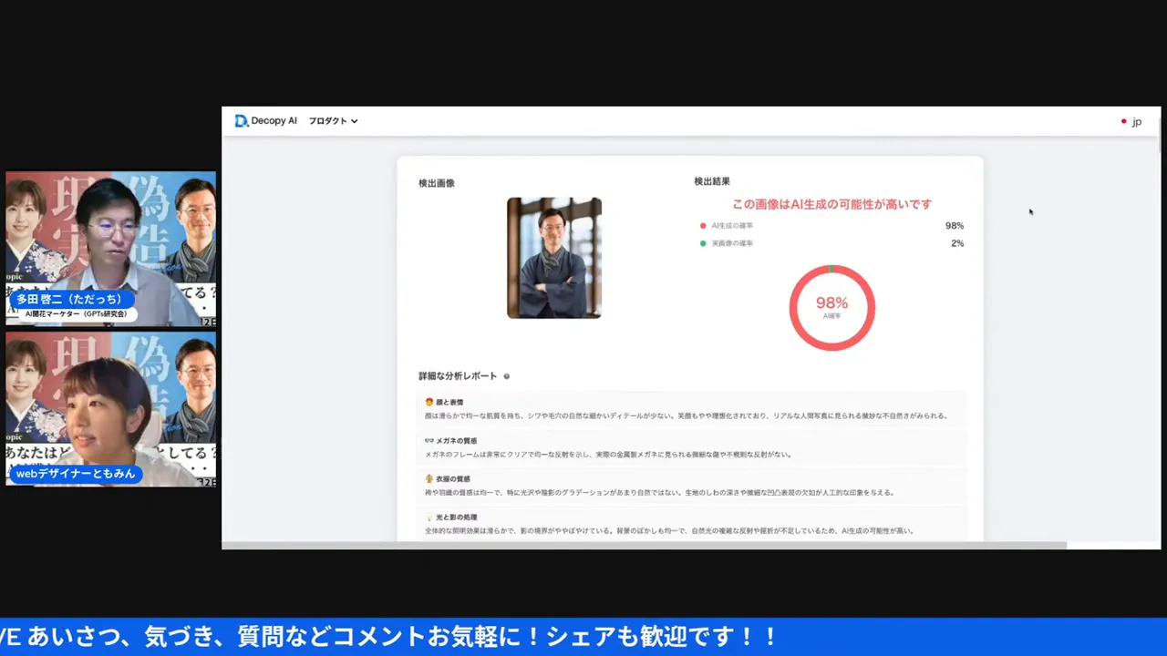Click the red AI生成の可能性が高いです result headline

pos(831,204)
